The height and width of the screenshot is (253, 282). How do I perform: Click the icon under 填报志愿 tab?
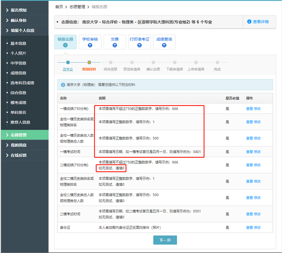65,45
